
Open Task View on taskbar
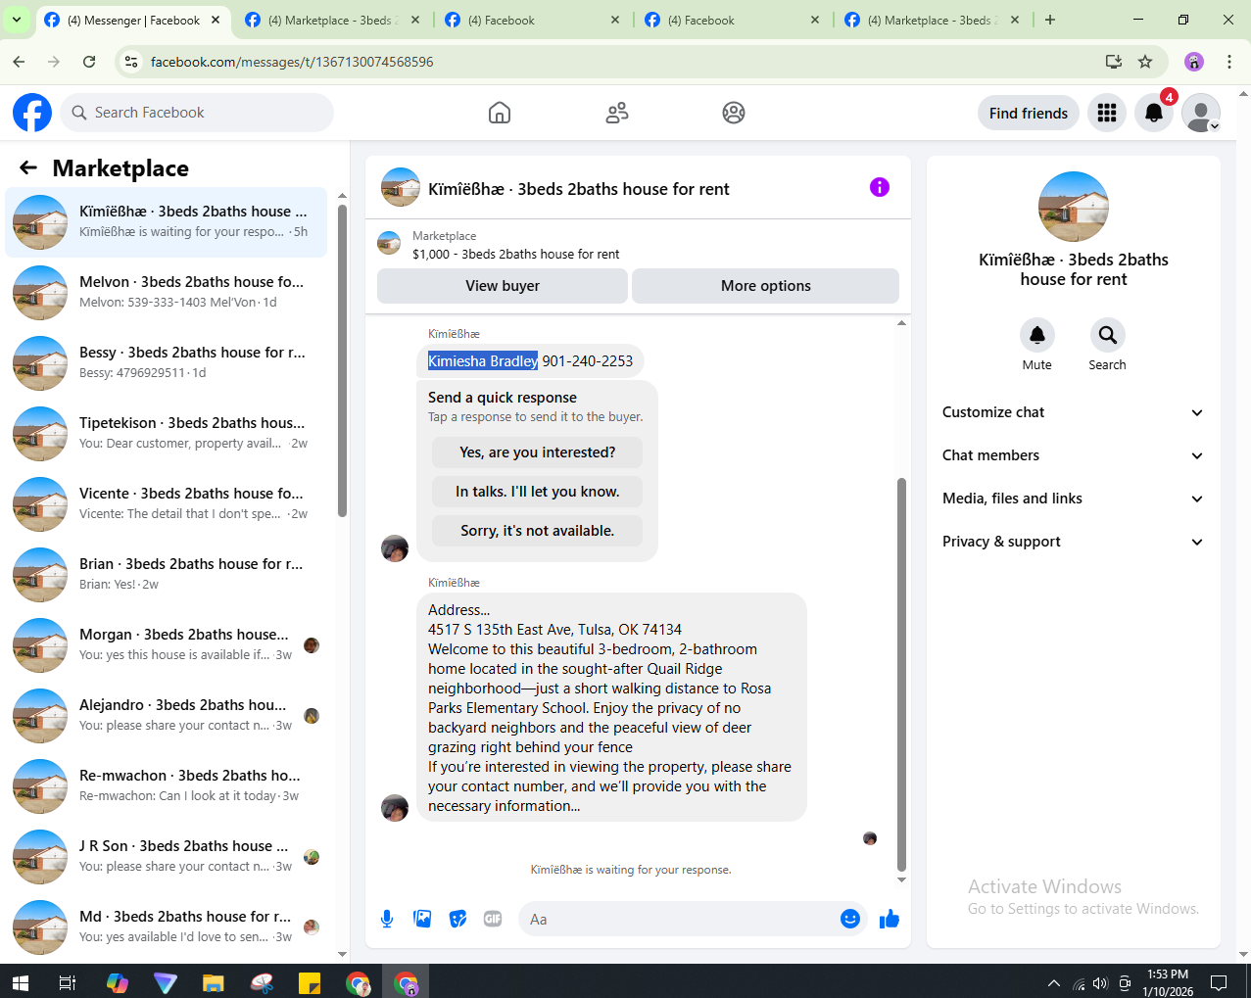pos(68,982)
